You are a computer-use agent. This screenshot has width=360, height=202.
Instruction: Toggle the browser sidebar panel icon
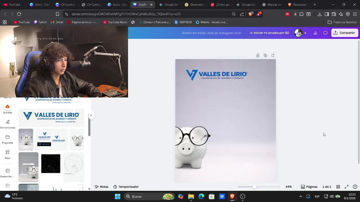(x=327, y=14)
